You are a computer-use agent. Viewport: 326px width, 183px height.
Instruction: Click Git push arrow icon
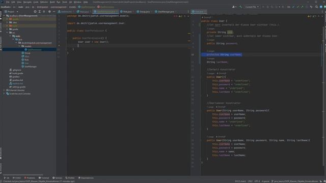pos(302,7)
